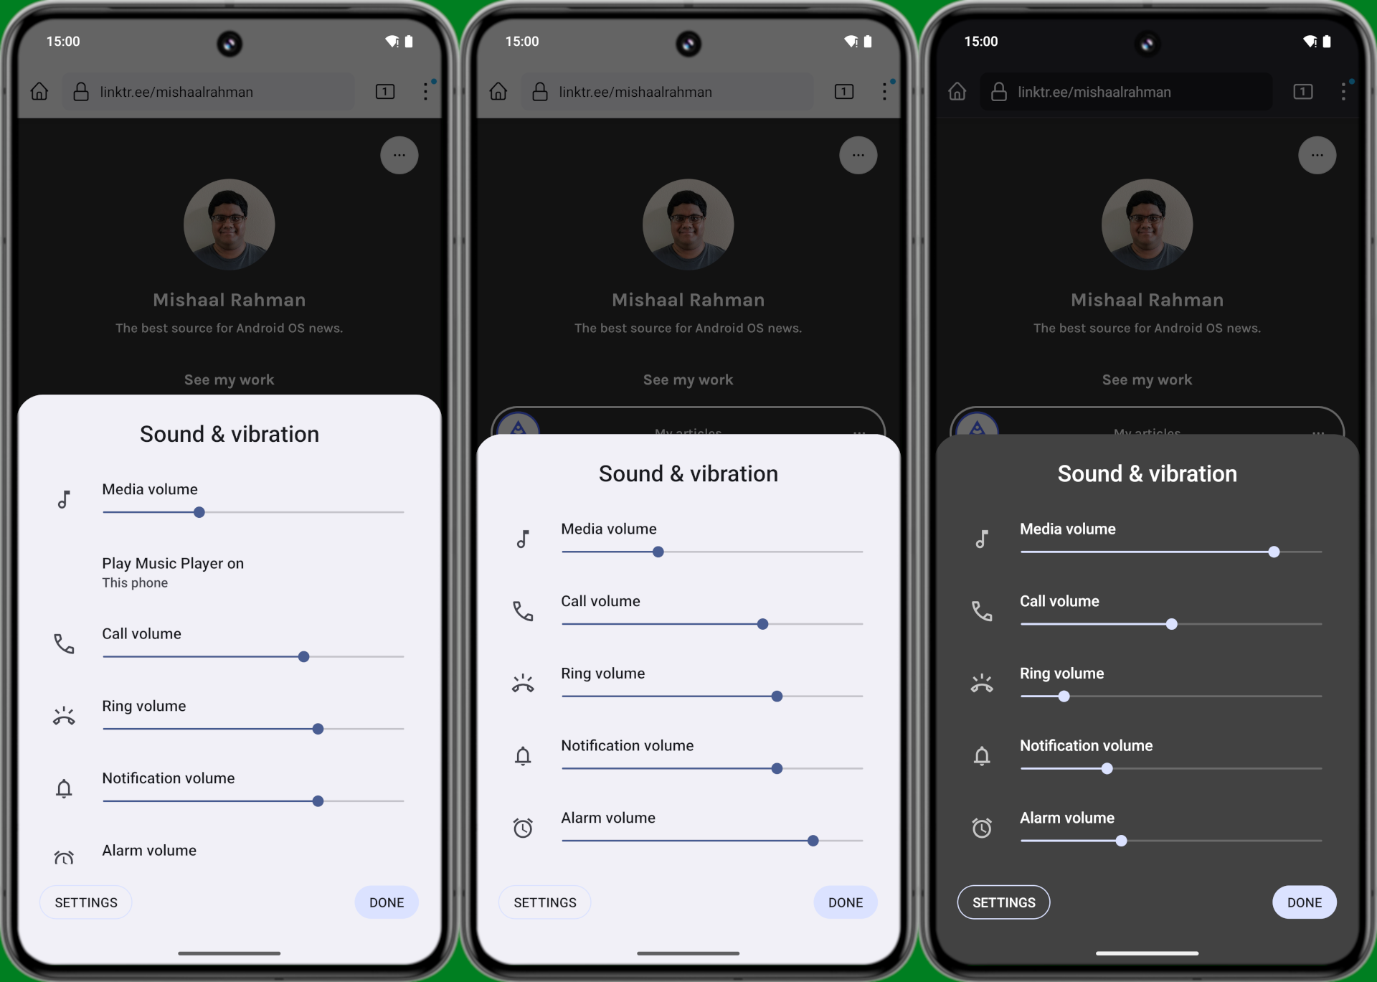Click Mishaal Rahman profile picture
Image resolution: width=1377 pixels, height=982 pixels.
click(x=229, y=225)
